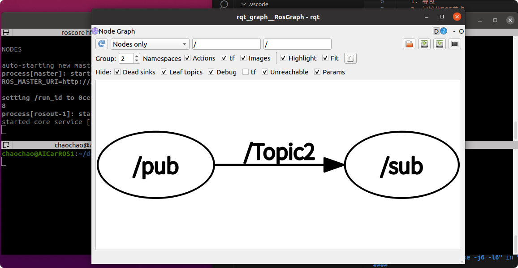Click the roscore terminal pane layout icon
518x268 pixels.
pos(6,32)
